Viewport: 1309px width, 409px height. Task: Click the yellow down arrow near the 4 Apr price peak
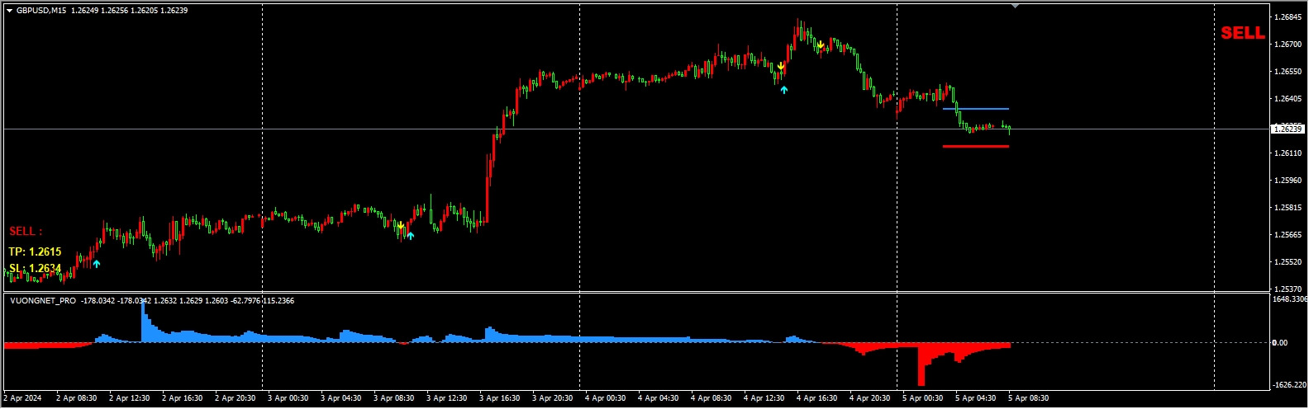(820, 45)
